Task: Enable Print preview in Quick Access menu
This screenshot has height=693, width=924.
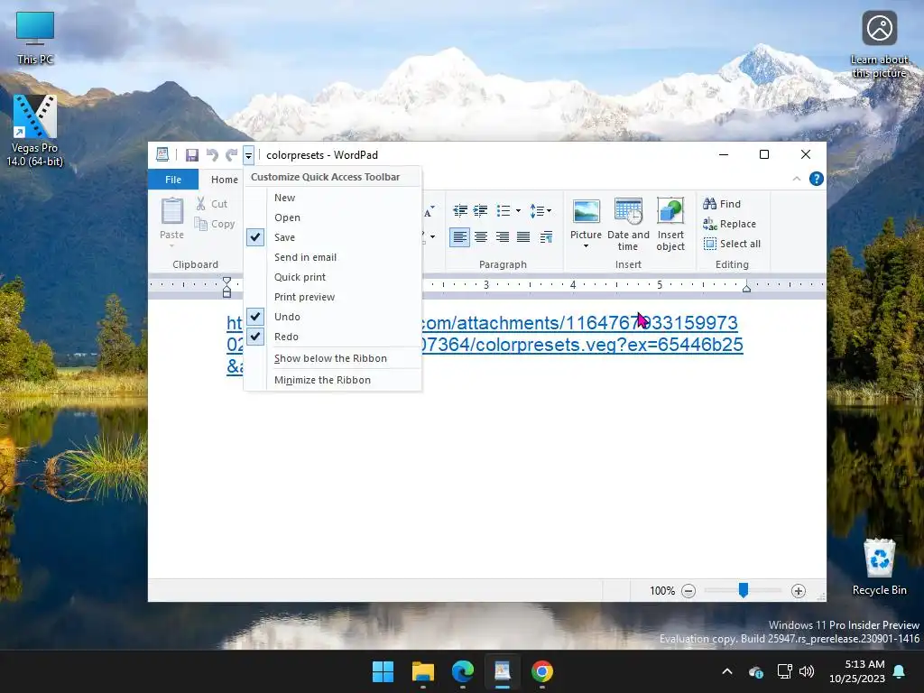Action: pos(333,297)
